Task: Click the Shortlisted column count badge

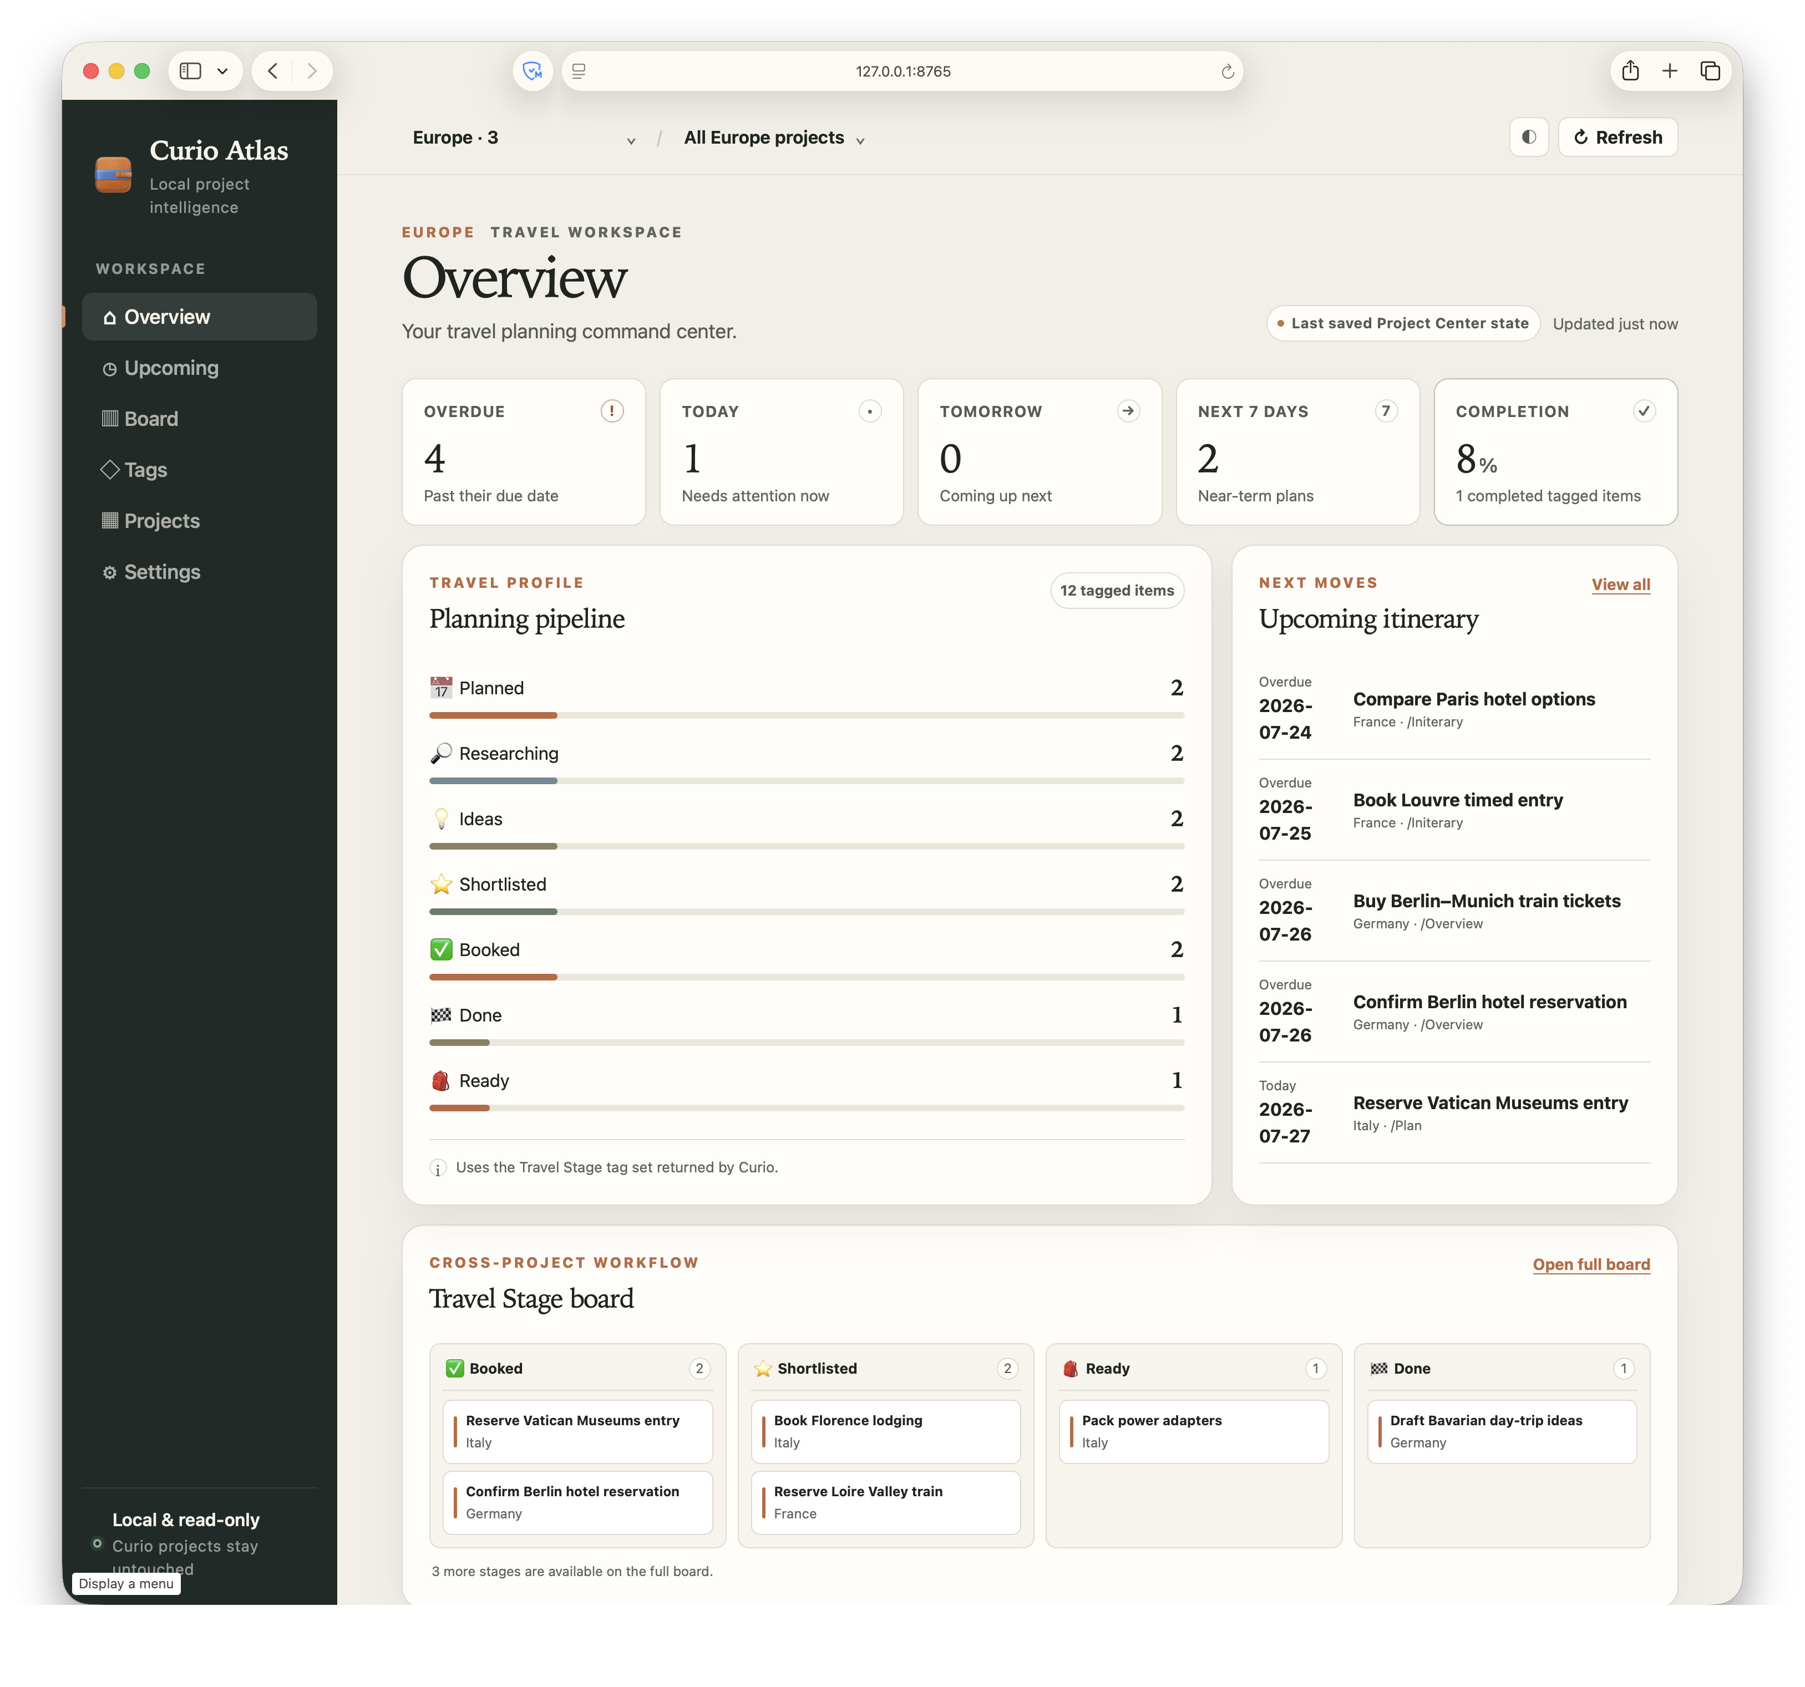Action: (1007, 1368)
